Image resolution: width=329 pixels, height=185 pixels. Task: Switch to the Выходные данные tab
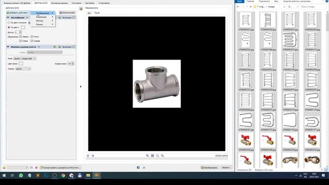tap(60, 3)
